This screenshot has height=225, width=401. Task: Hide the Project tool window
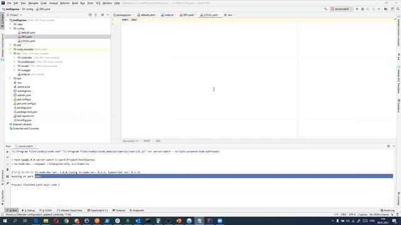(x=108, y=15)
